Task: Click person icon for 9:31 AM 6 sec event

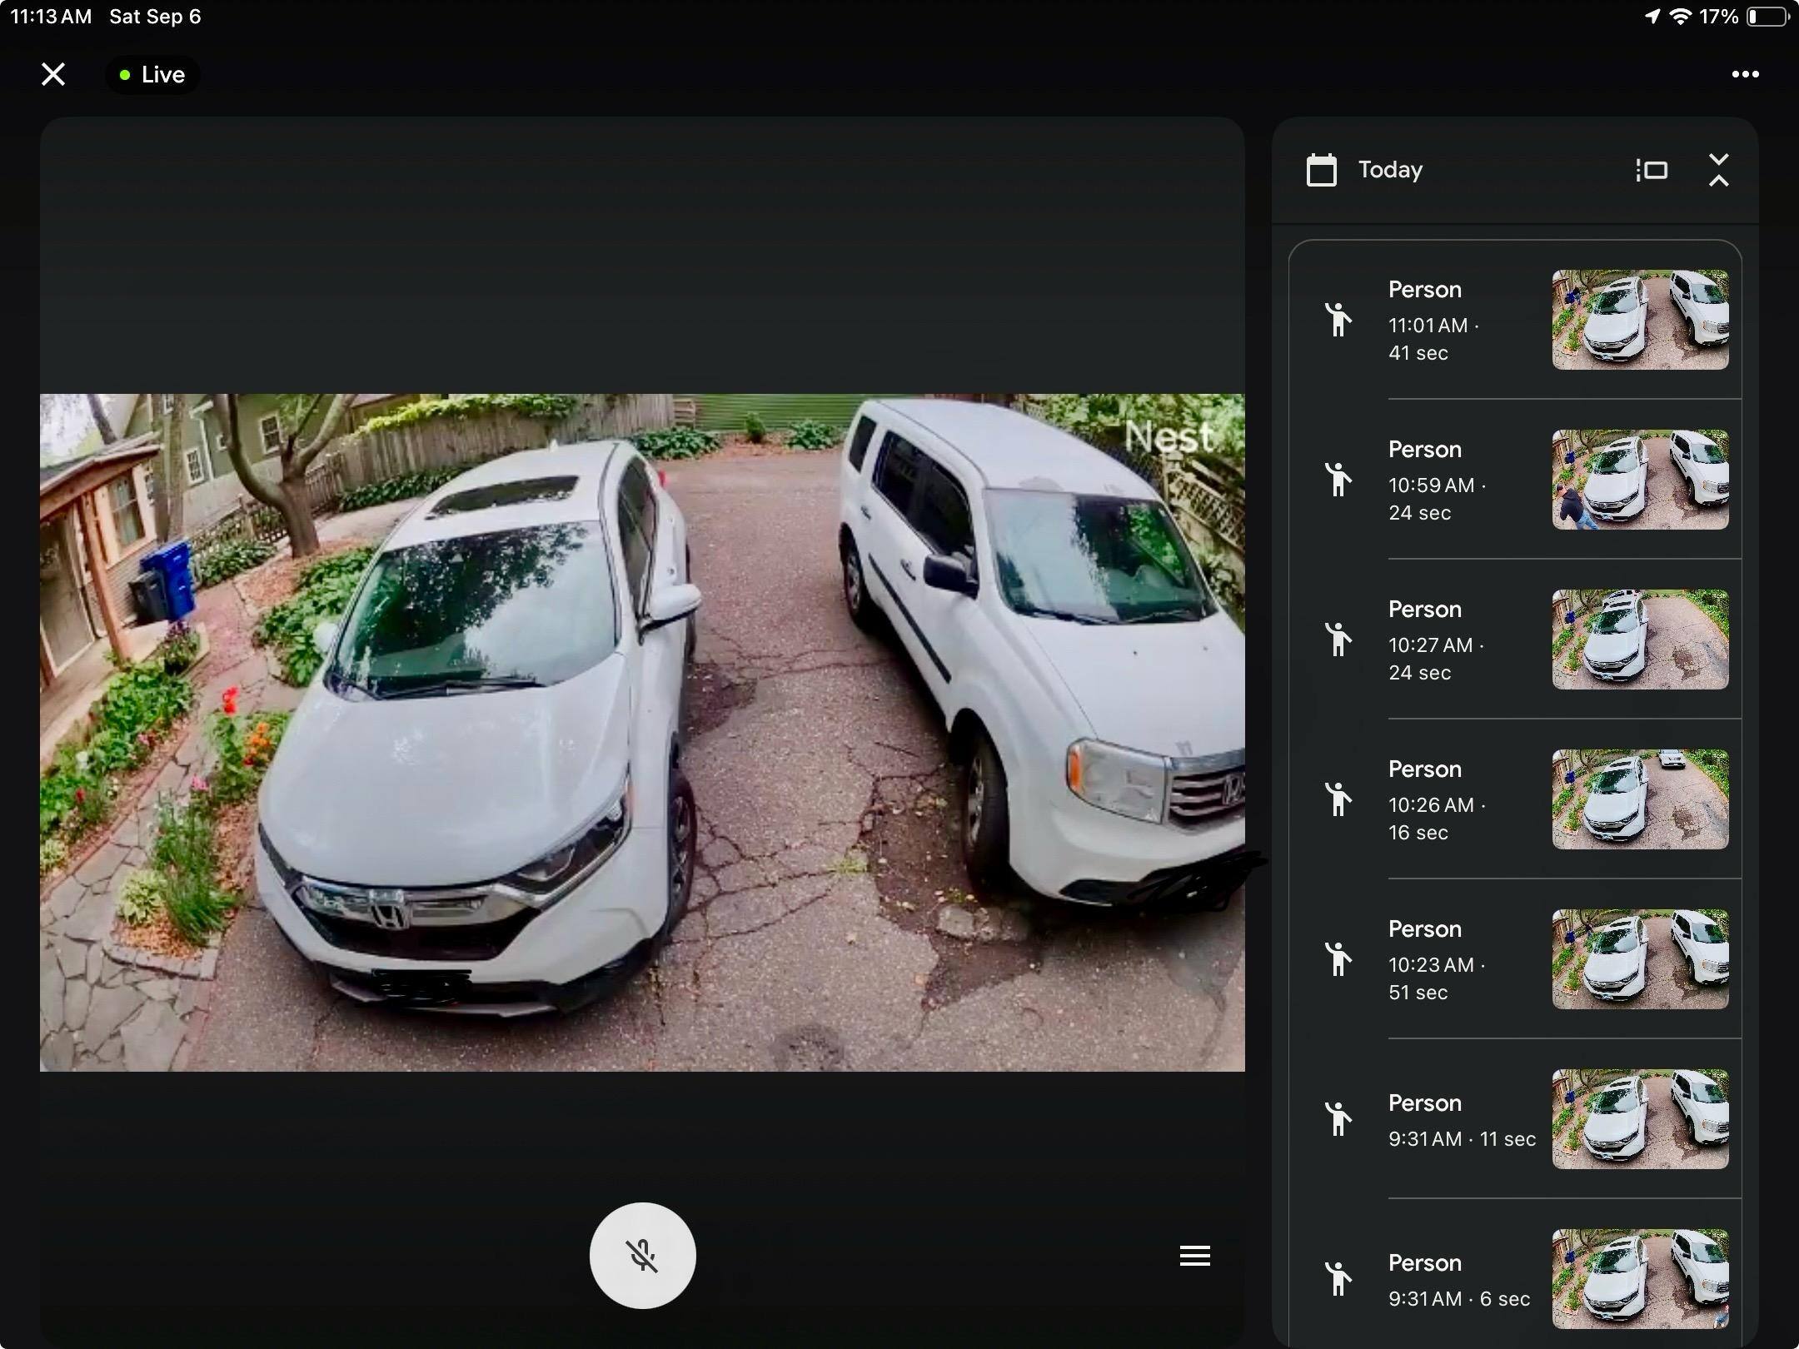Action: (1338, 1279)
